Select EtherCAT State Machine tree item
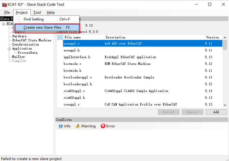 31,40
